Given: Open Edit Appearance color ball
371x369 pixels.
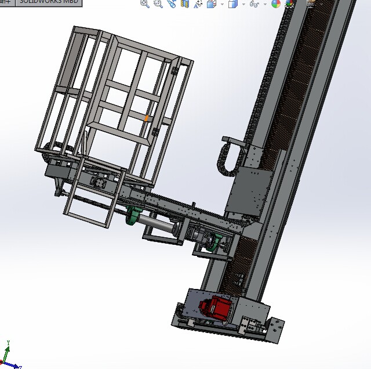Looking at the screenshot, I should [276, 3].
